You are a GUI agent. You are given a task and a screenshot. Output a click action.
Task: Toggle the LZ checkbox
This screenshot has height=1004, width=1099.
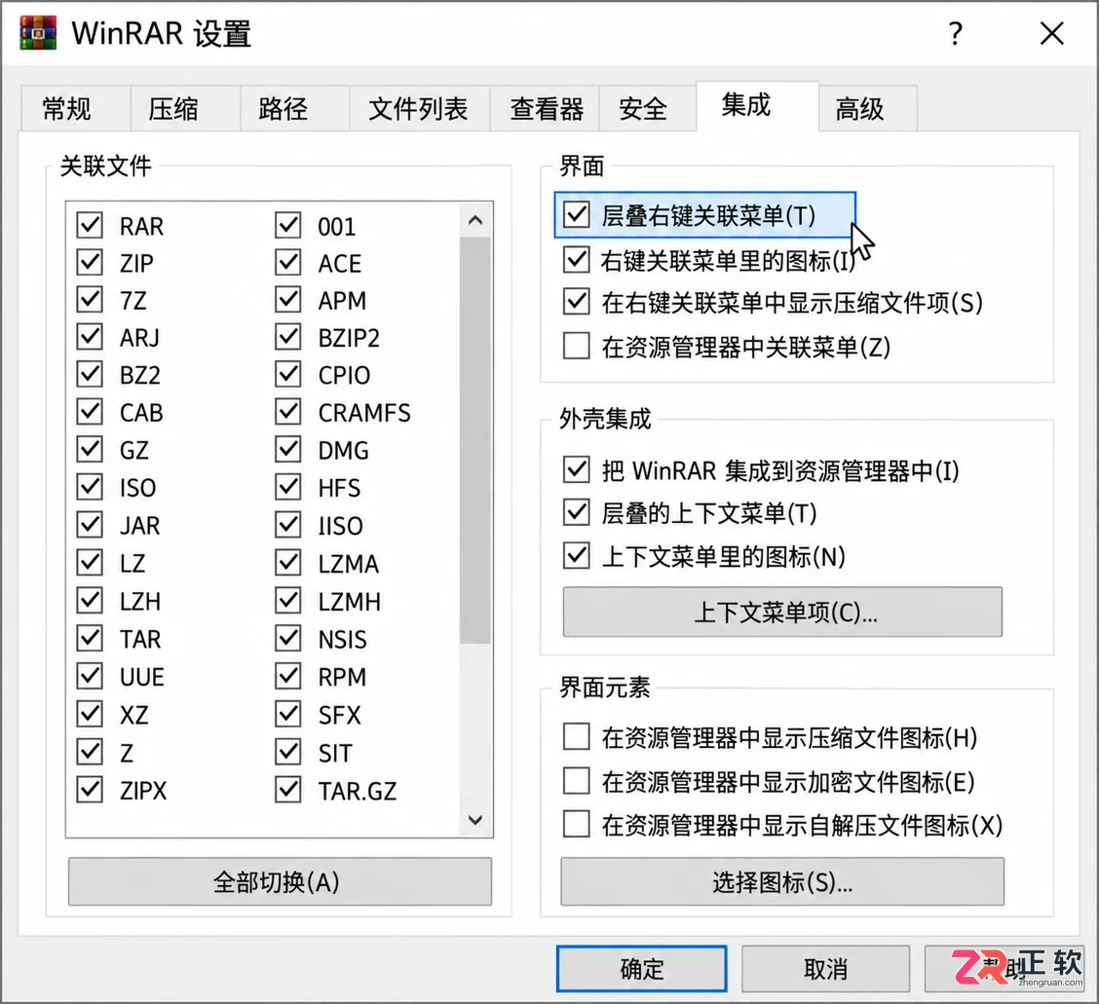coord(90,563)
